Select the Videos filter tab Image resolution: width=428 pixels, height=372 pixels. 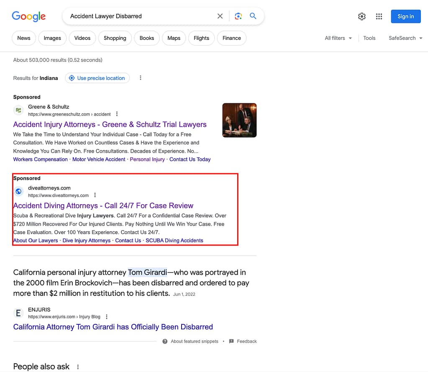(x=82, y=38)
